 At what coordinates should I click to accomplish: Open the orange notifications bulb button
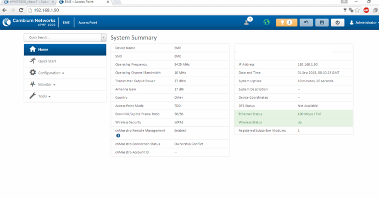tap(286, 22)
